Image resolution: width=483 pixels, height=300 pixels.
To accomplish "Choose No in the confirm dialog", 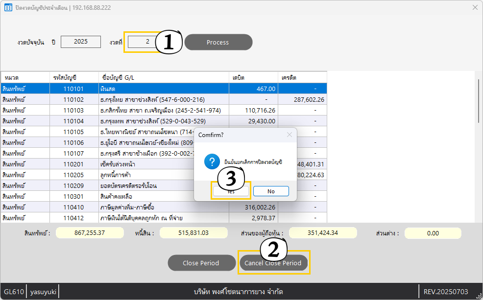I will [271, 191].
